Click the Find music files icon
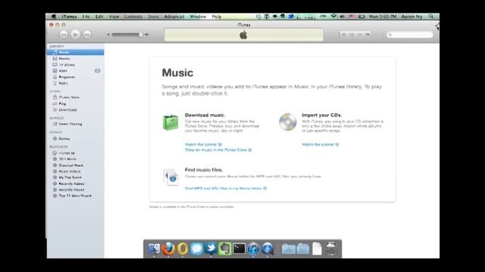Screen dimensions: 485x272 pyautogui.click(x=171, y=177)
